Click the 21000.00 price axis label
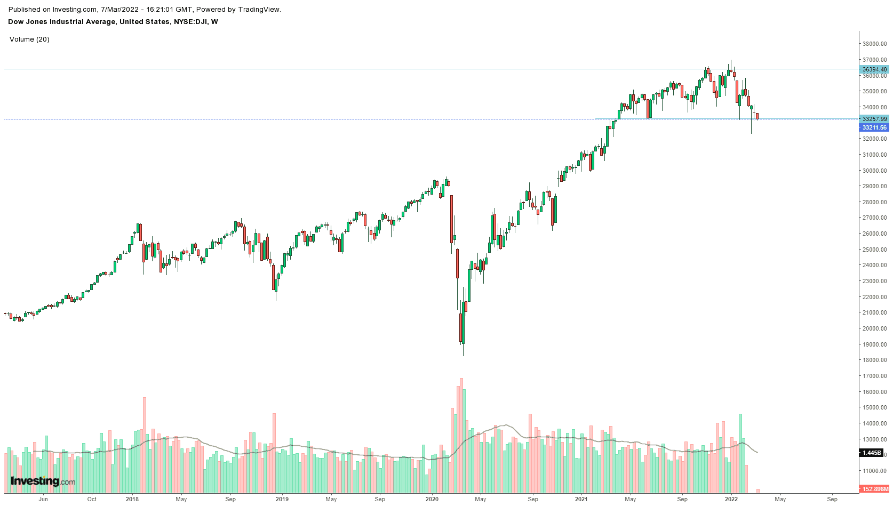The image size is (893, 506). [875, 312]
